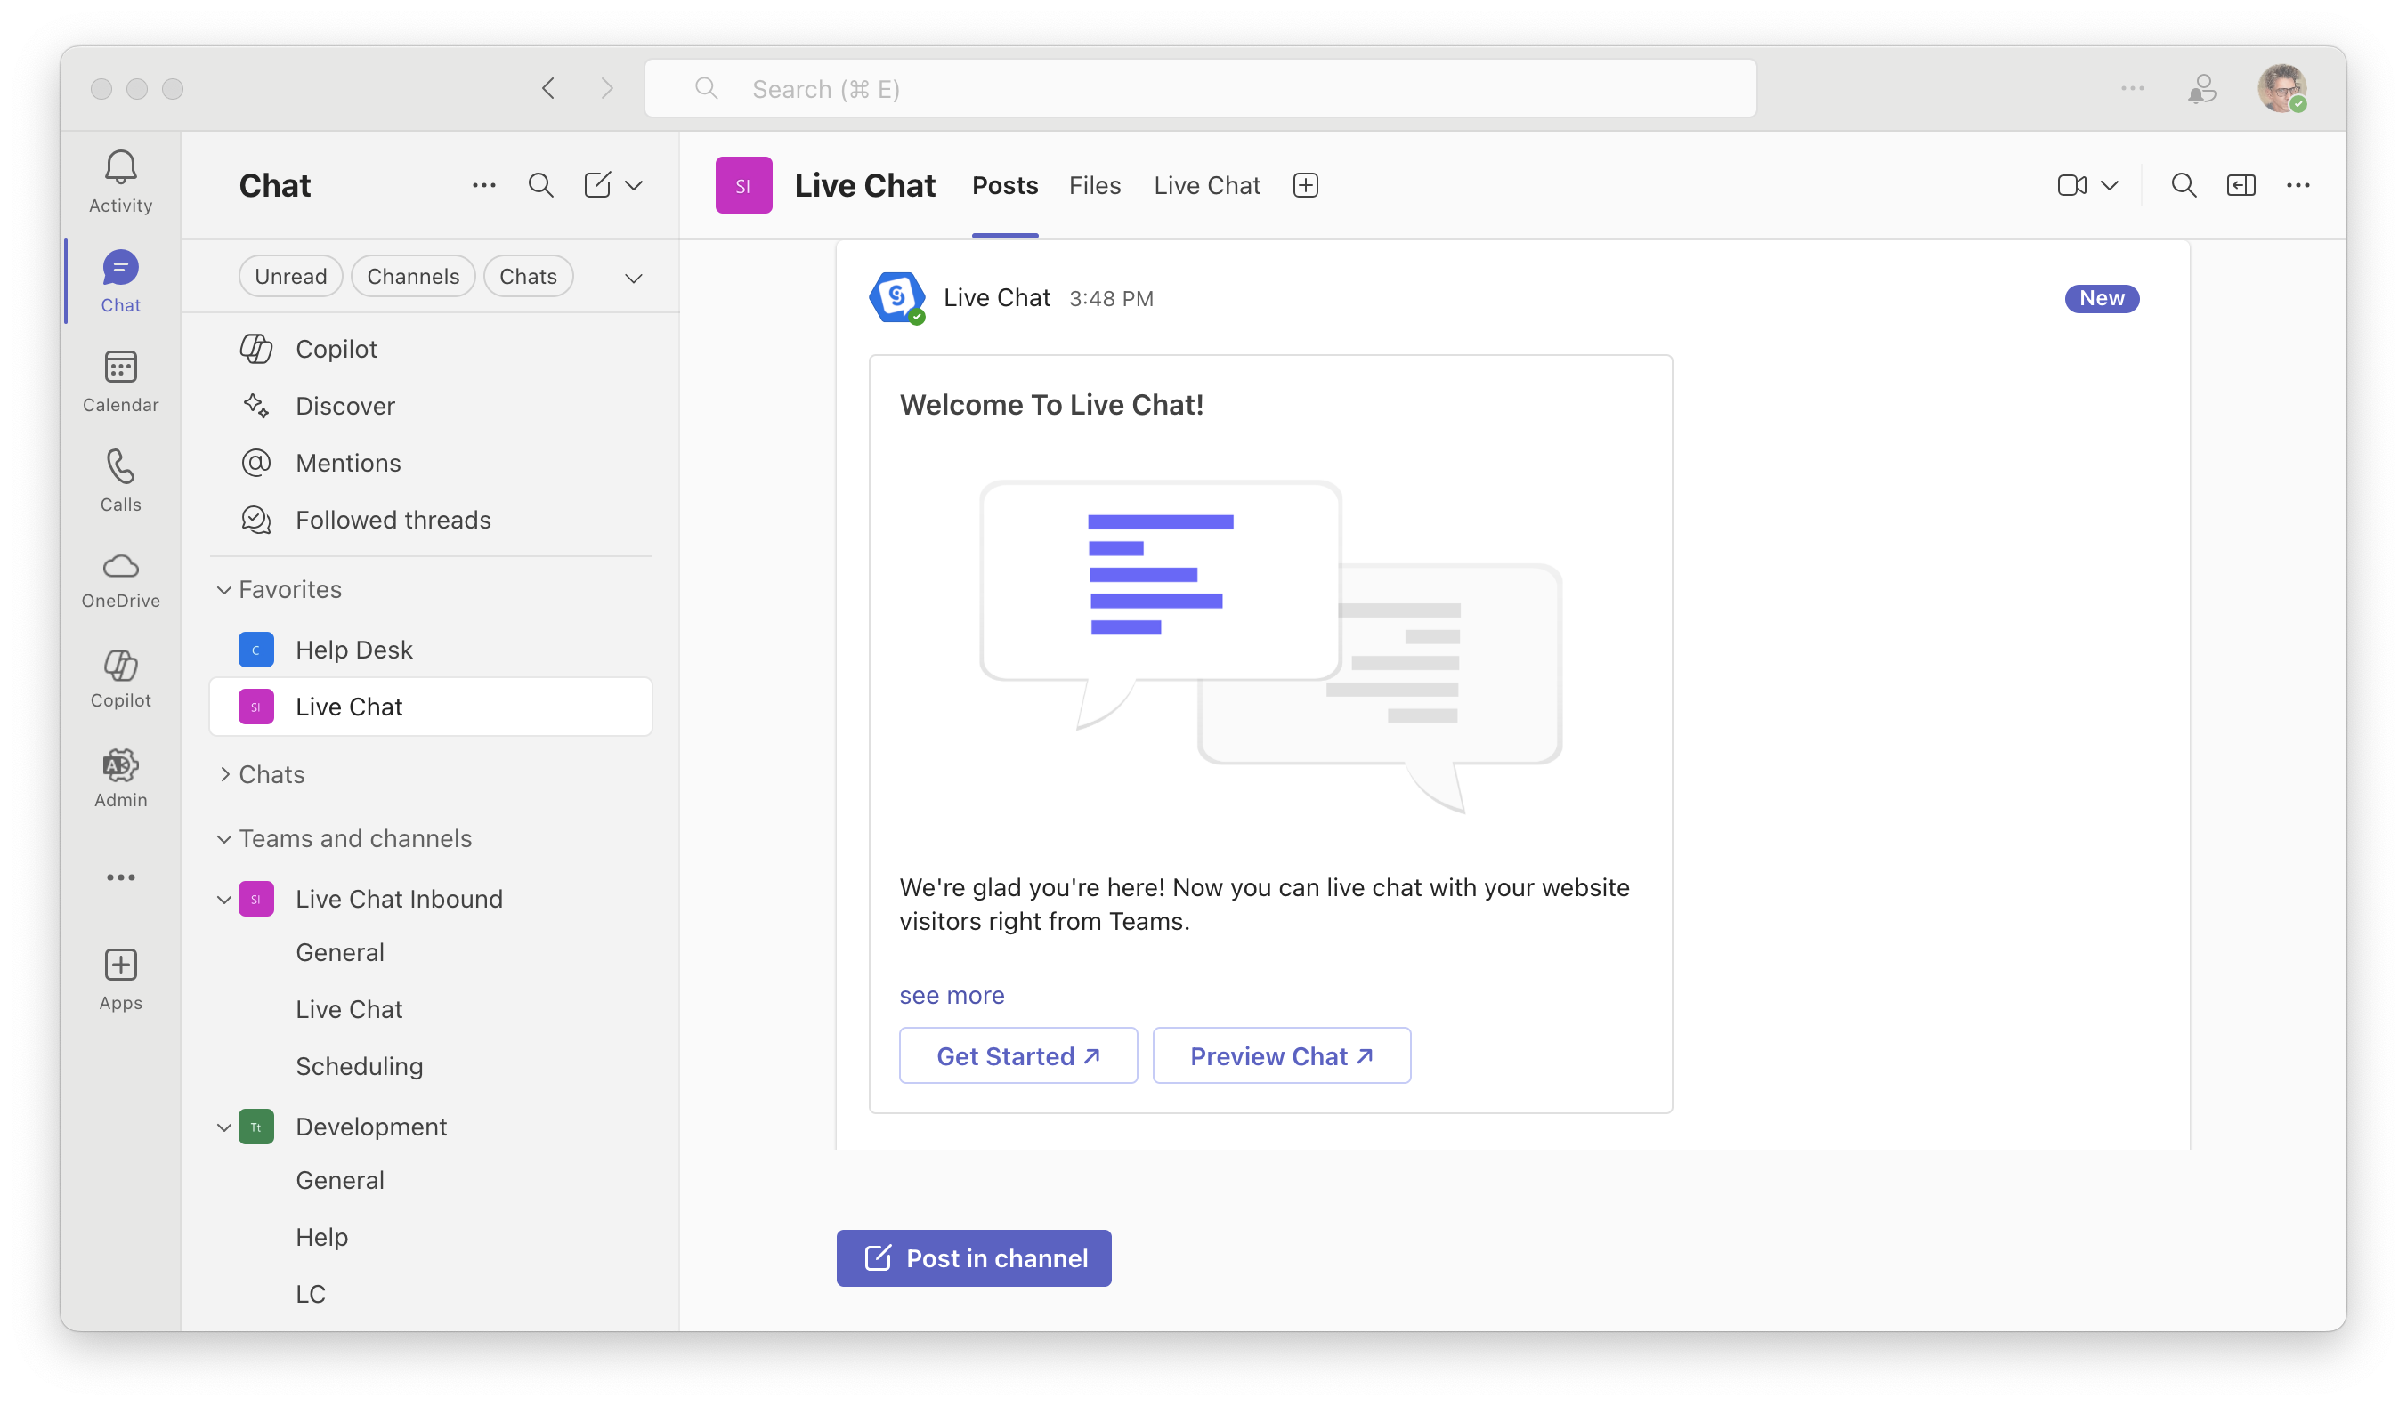Open the Activity feed
The width and height of the screenshot is (2407, 1406).
pyautogui.click(x=120, y=181)
